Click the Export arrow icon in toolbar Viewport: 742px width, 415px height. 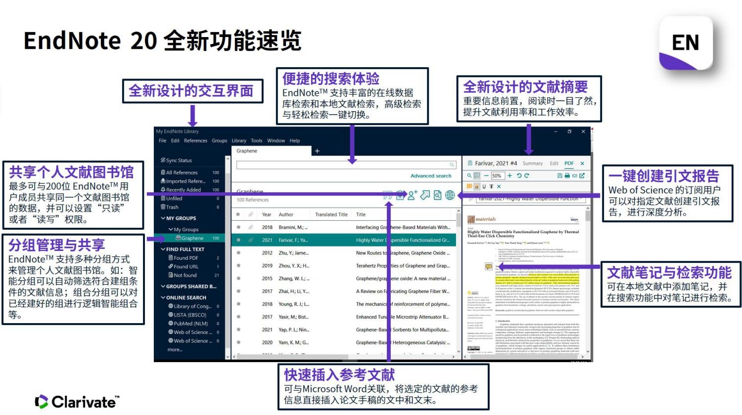425,195
